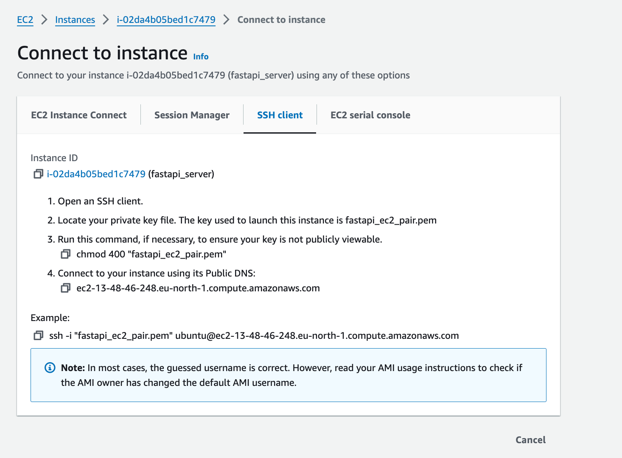Click the example ssh -i command text

point(254,335)
